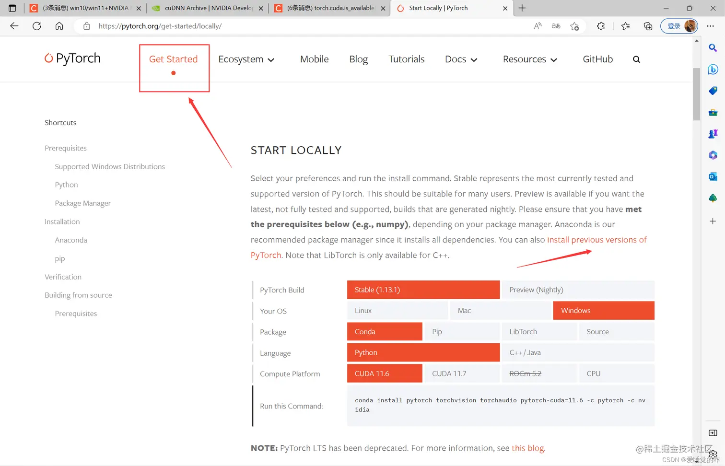The height and width of the screenshot is (466, 725).
Task: Expand the Ecosystem dropdown menu
Action: [246, 59]
